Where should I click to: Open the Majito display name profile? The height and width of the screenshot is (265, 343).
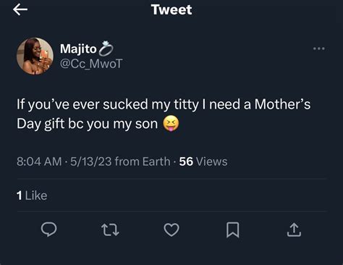(x=78, y=49)
